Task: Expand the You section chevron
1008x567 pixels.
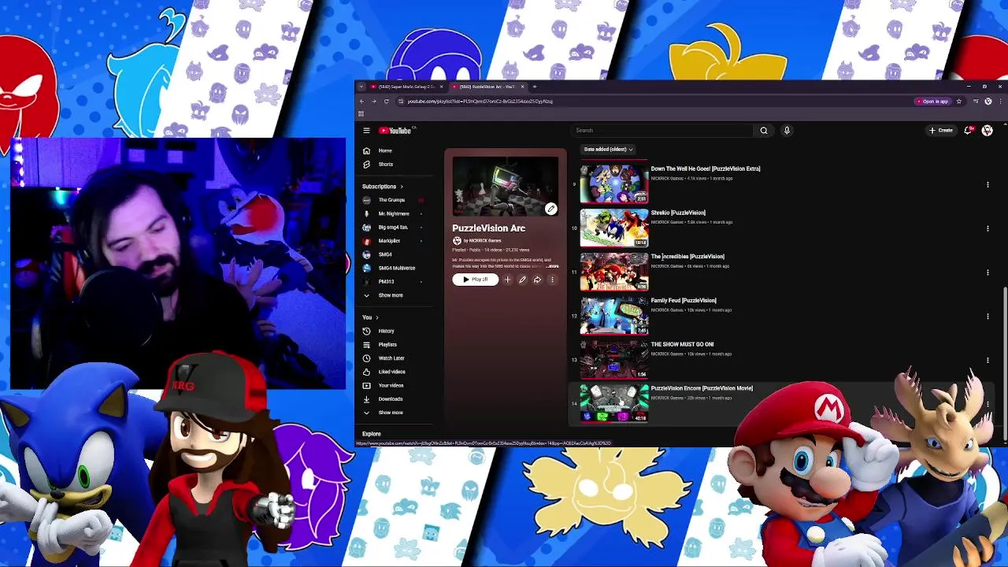Action: [x=376, y=317]
